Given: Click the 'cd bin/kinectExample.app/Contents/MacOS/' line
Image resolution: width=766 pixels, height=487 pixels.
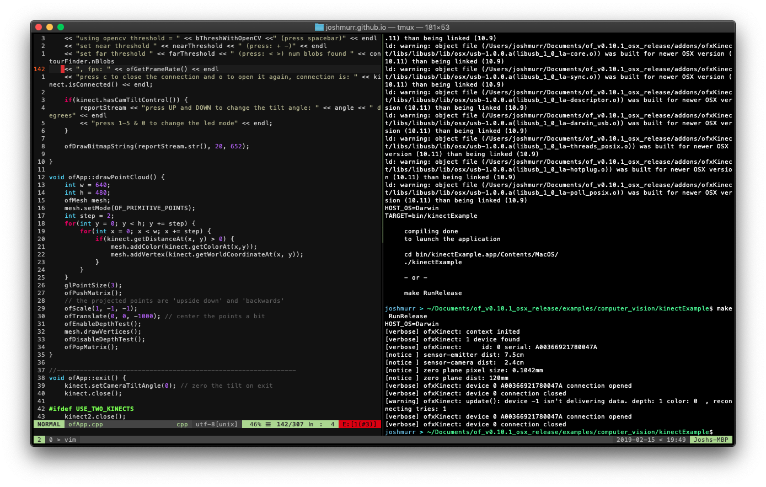Looking at the screenshot, I should pos(481,254).
